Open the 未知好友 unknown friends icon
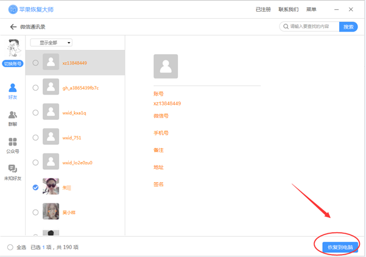The height and width of the screenshot is (257, 366). [13, 172]
